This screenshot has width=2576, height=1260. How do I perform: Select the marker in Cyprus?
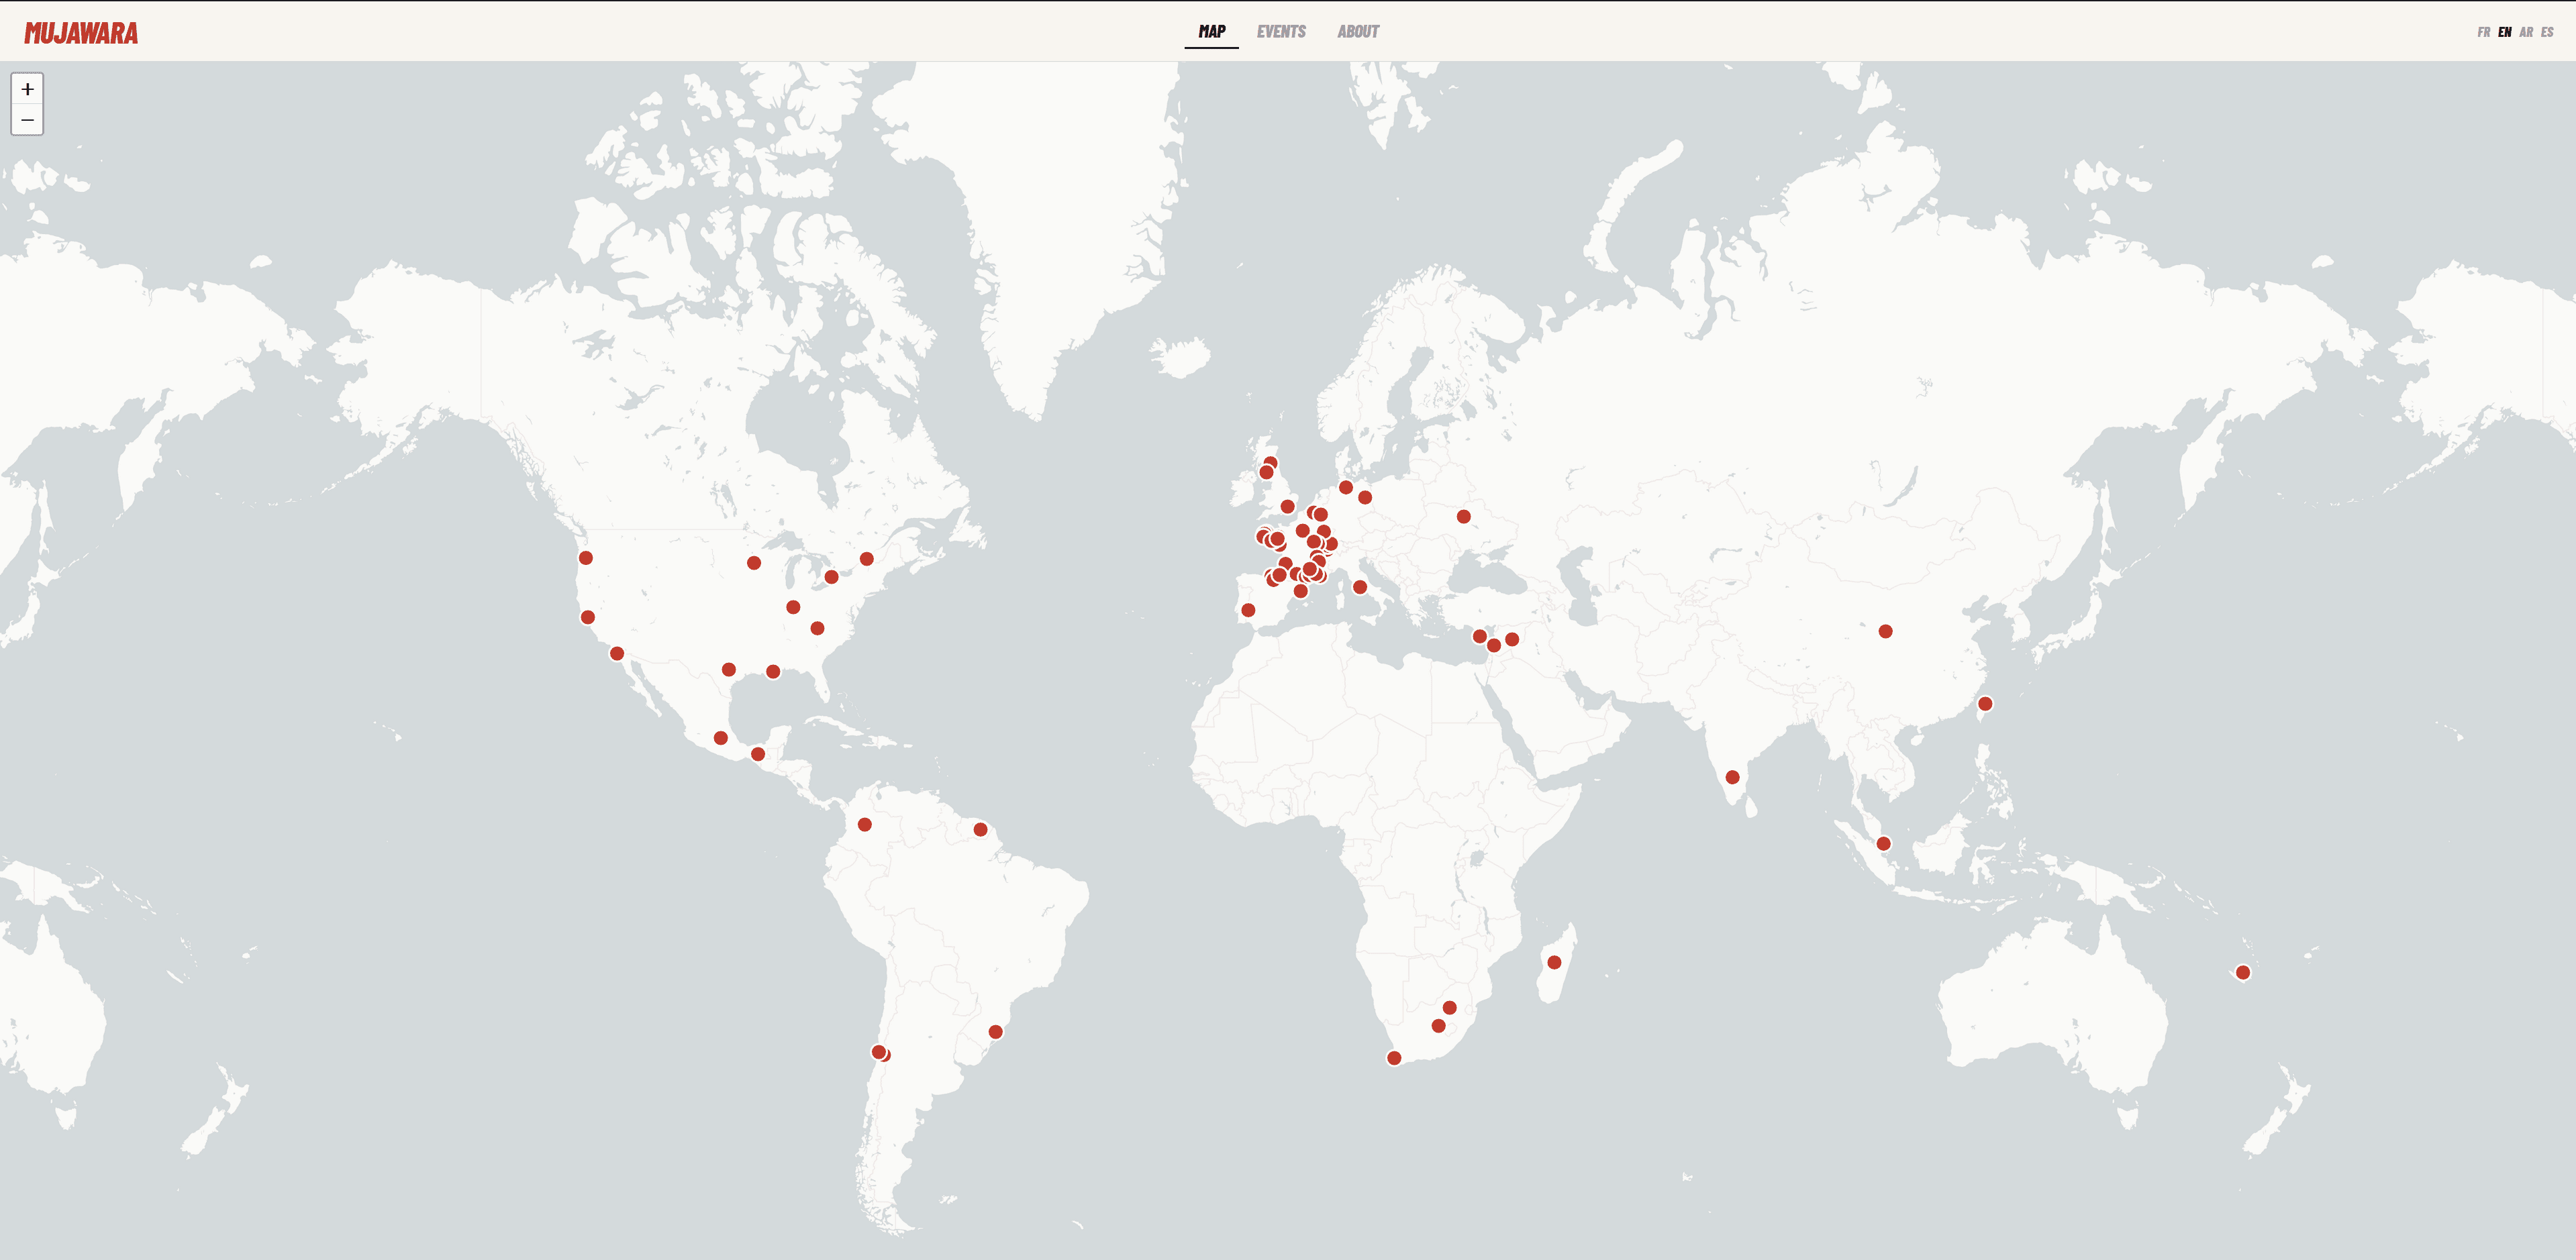1479,636
